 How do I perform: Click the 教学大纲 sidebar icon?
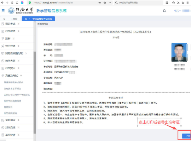pyautogui.click(x=3, y=61)
